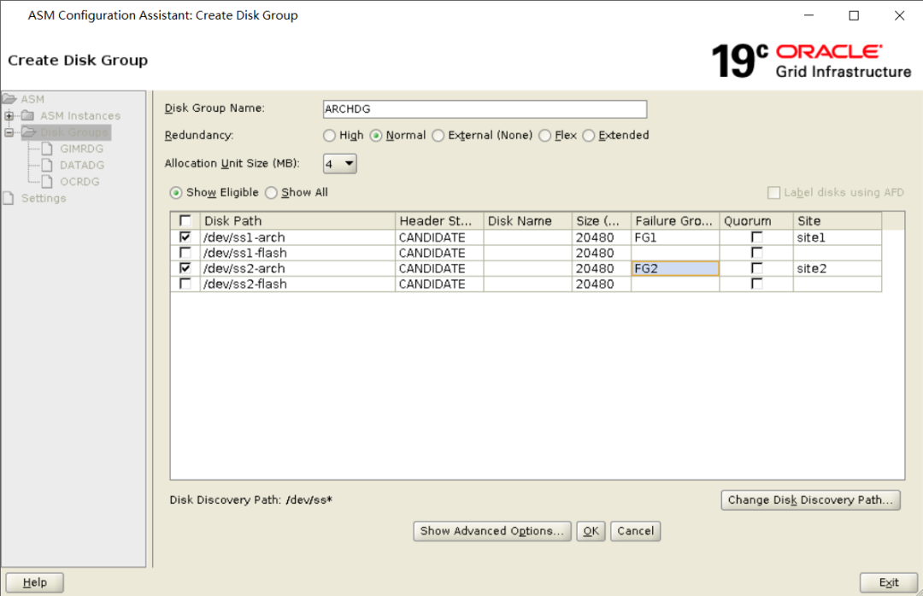Click the Settings page icon
923x596 pixels.
pos(9,198)
